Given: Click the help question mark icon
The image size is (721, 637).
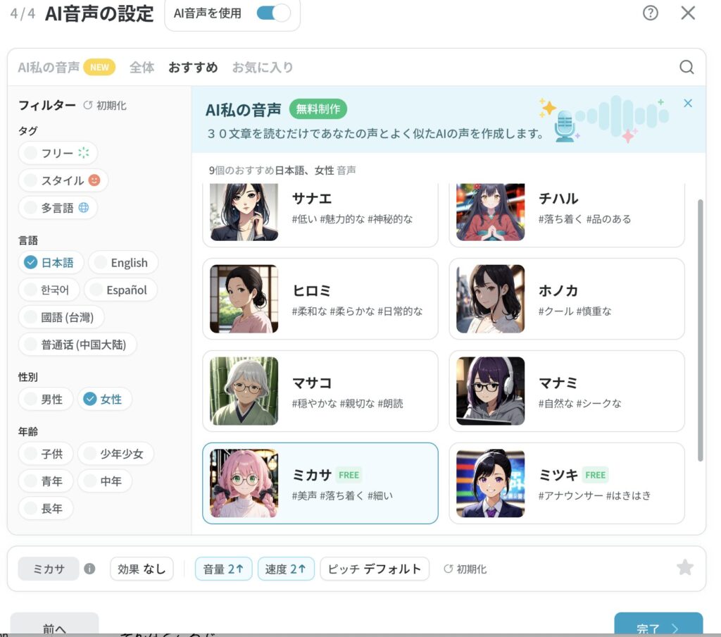Looking at the screenshot, I should [x=651, y=13].
